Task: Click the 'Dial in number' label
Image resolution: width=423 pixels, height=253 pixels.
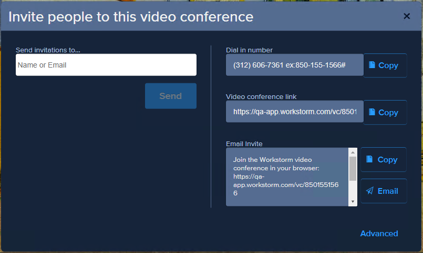Action: point(249,50)
